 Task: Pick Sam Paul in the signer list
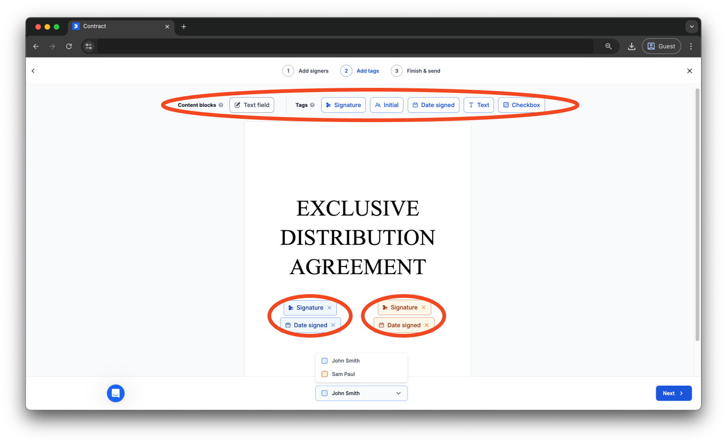coord(361,374)
